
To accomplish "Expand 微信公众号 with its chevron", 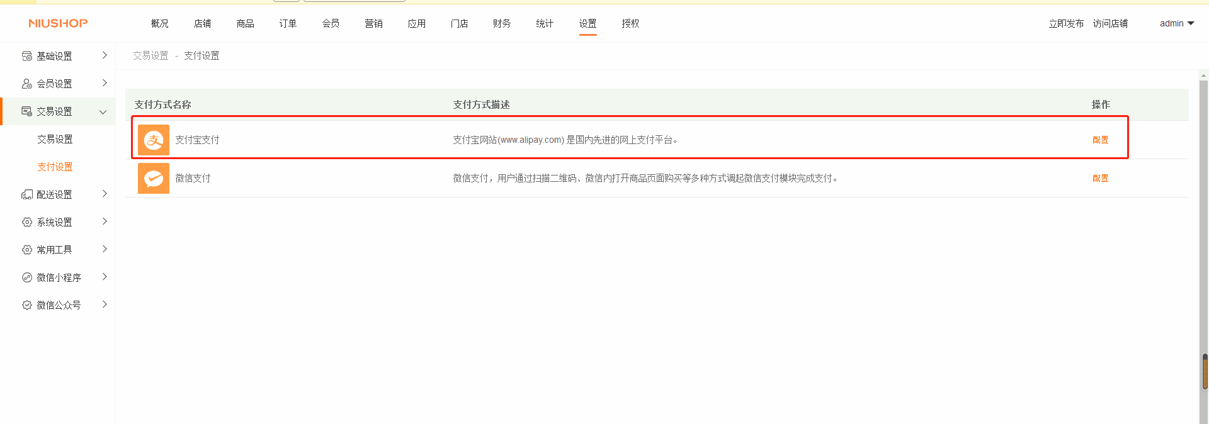I will tap(105, 304).
